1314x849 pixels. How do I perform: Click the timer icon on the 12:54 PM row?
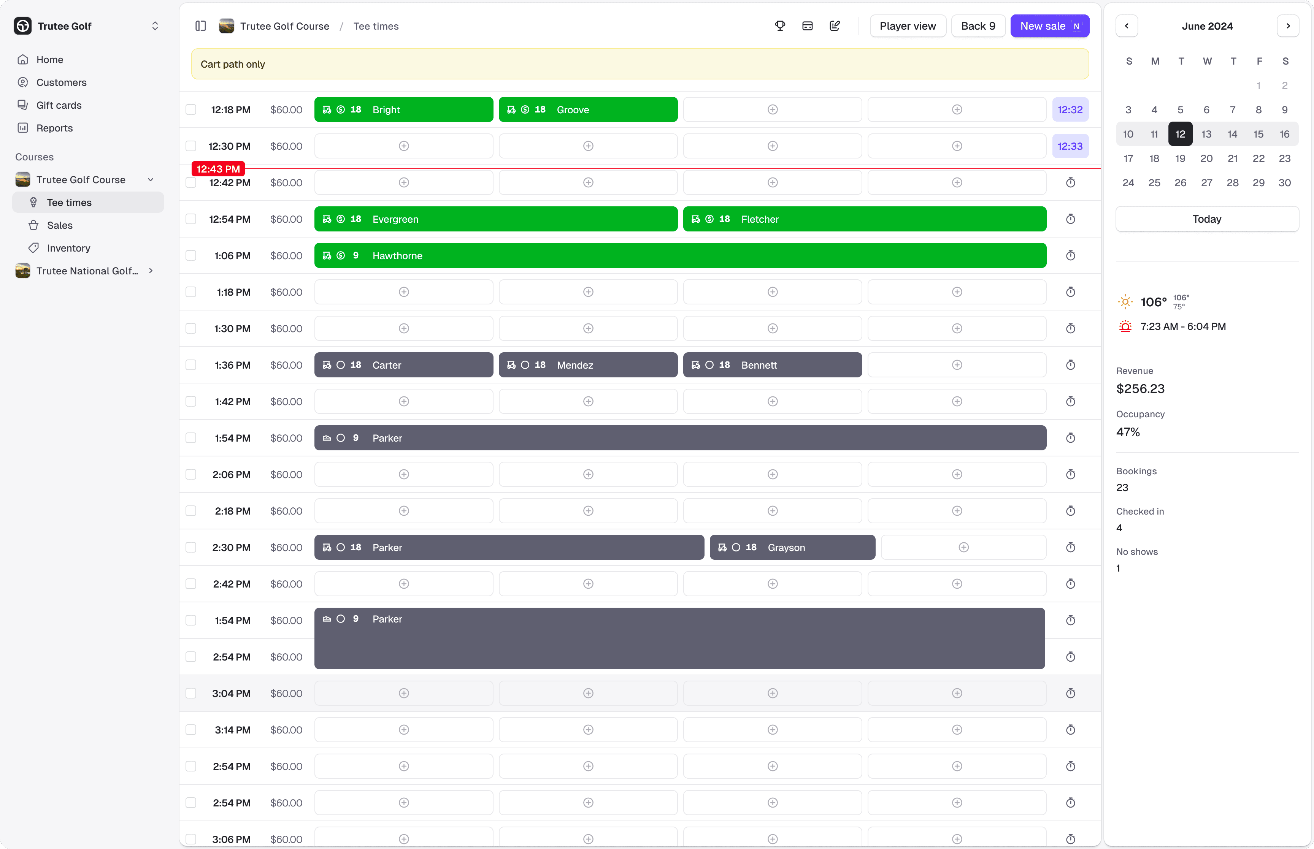[1070, 219]
